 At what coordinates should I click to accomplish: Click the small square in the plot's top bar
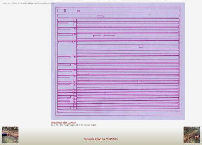78,11
